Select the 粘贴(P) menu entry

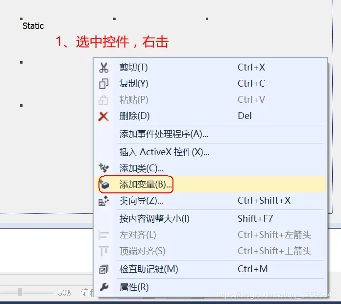click(x=210, y=100)
